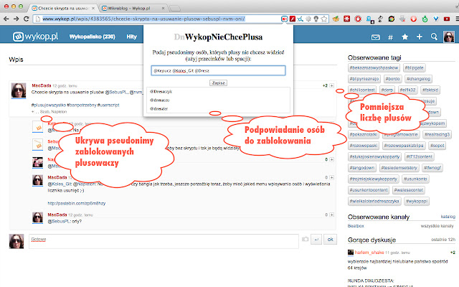Open Wykopalisko (230) menu
This screenshot has width=459, height=287.
pos(93,37)
